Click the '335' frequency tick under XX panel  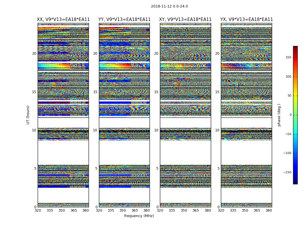[50, 210]
